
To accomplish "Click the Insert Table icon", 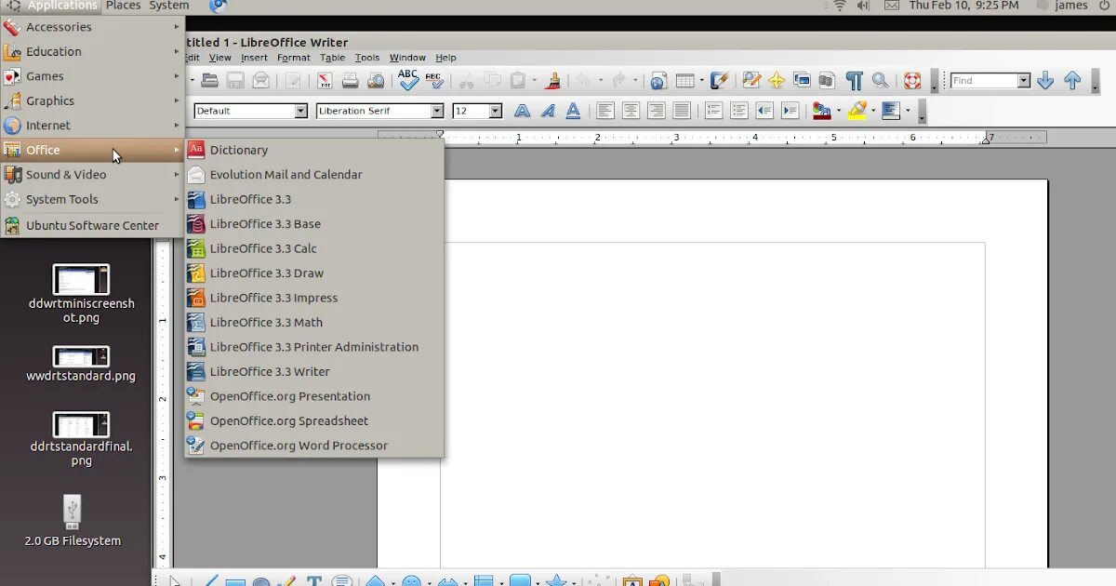I will click(684, 81).
